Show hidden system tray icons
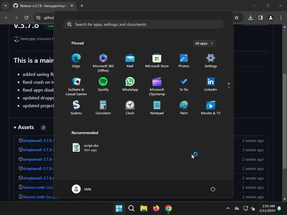287x215 pixels. click(x=228, y=208)
